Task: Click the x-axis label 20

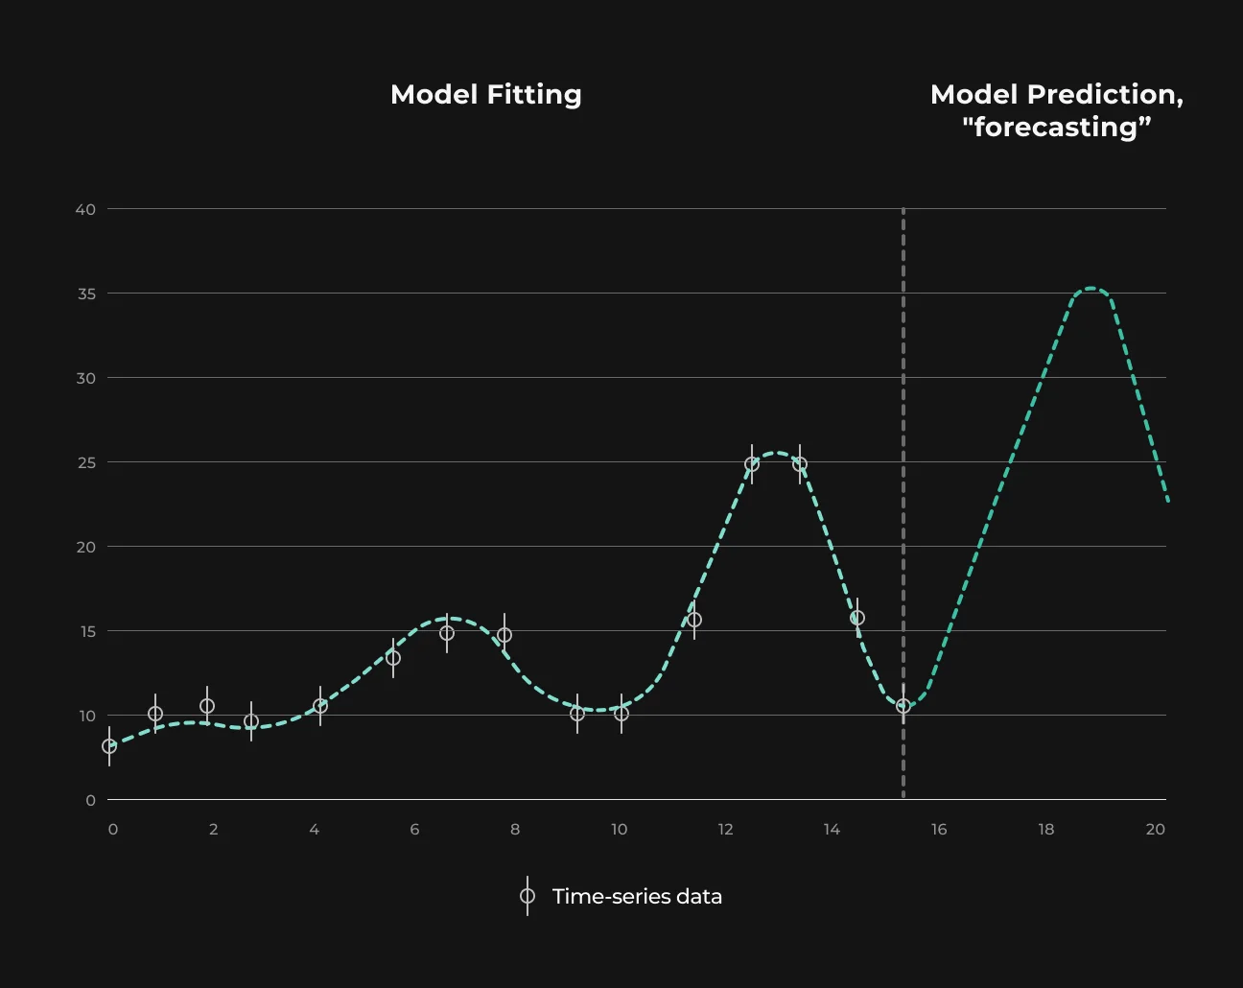Action: (1156, 829)
